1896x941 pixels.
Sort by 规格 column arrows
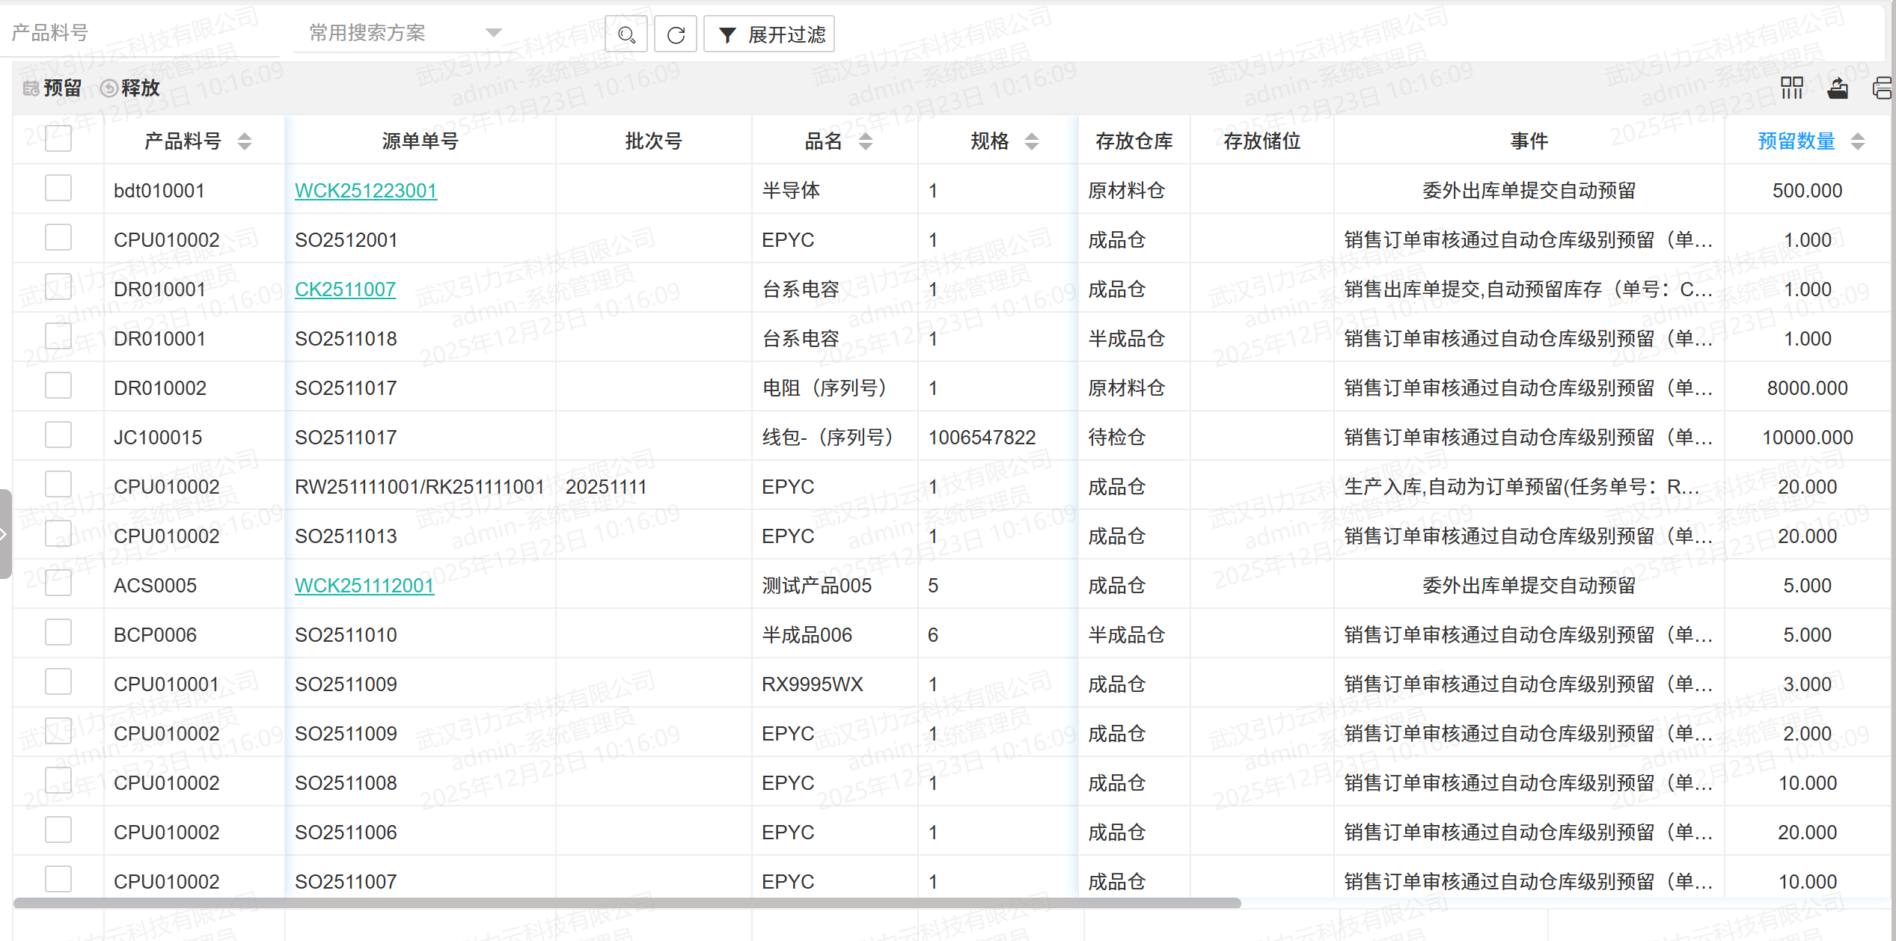click(x=1031, y=141)
